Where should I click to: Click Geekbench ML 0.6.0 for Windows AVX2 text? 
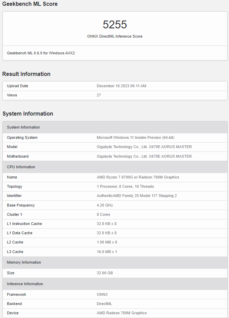[x=41, y=53]
